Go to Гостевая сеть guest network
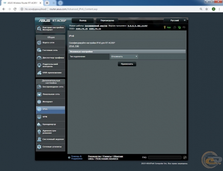223x171 pixels. pos(50,50)
